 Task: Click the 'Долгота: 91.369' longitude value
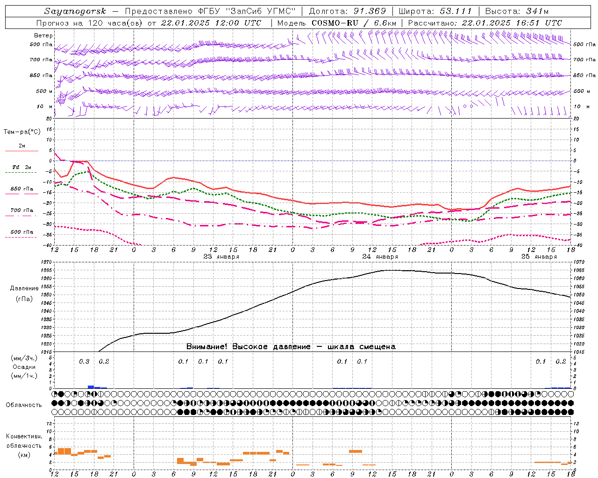click(x=347, y=11)
